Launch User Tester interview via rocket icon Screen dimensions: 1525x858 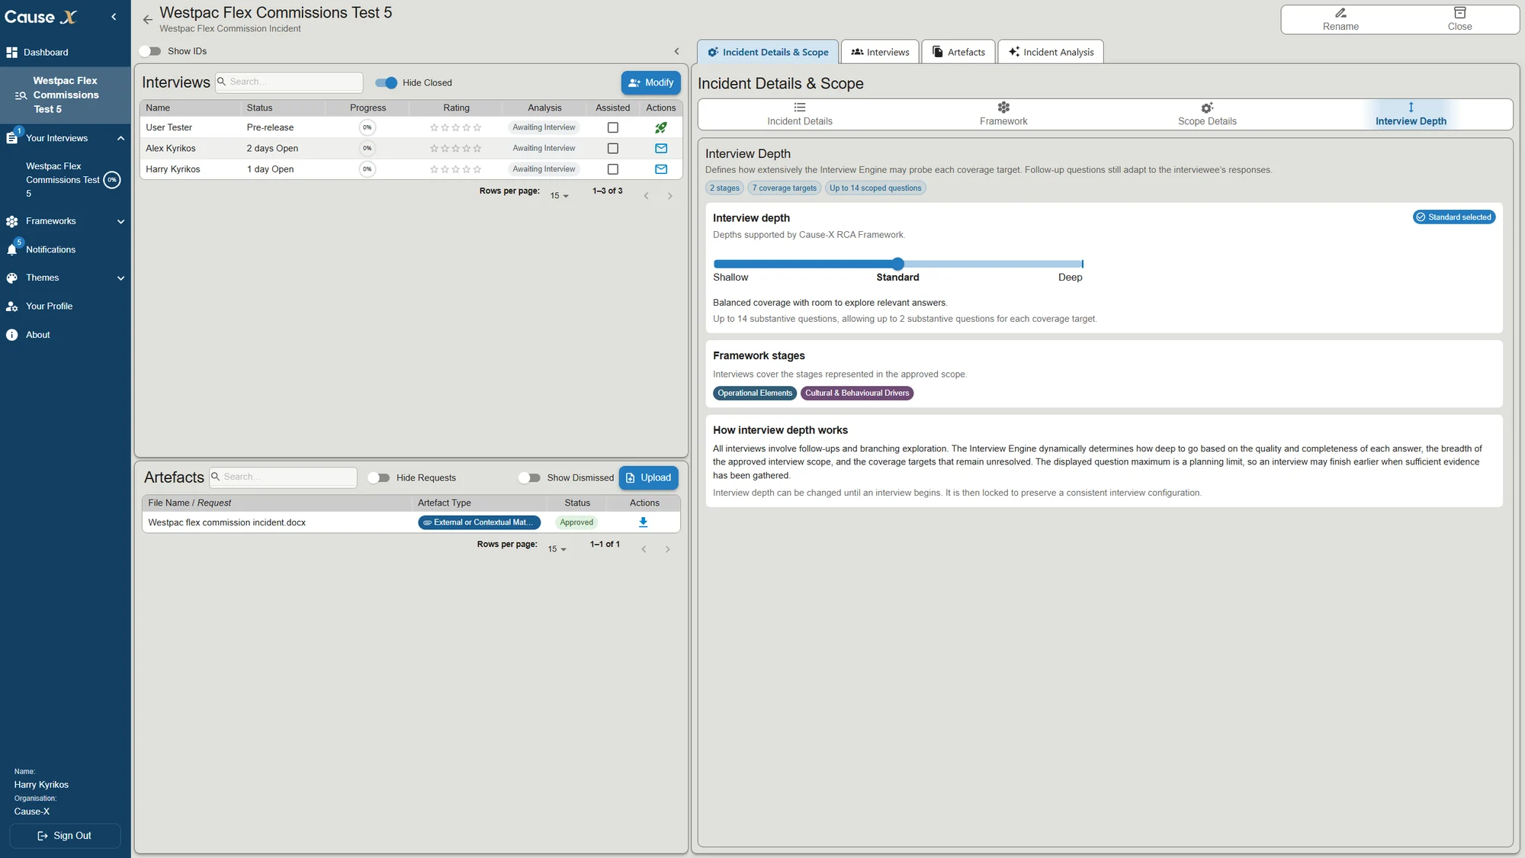pyautogui.click(x=660, y=127)
